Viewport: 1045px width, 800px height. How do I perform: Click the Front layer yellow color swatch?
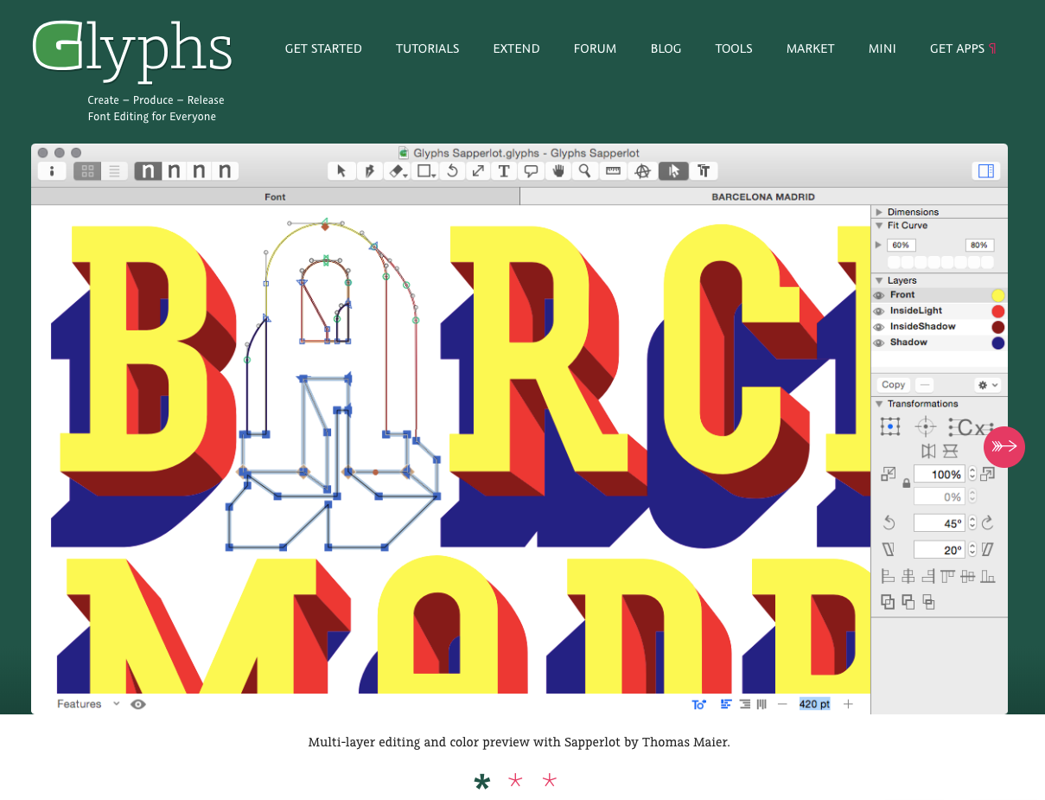(x=998, y=296)
